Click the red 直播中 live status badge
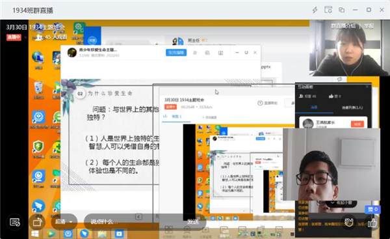Viewport: 390px width, 239px height. (x=14, y=37)
